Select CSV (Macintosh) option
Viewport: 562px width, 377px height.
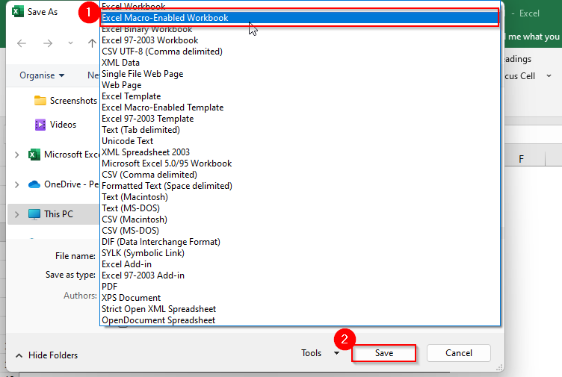coord(300,219)
